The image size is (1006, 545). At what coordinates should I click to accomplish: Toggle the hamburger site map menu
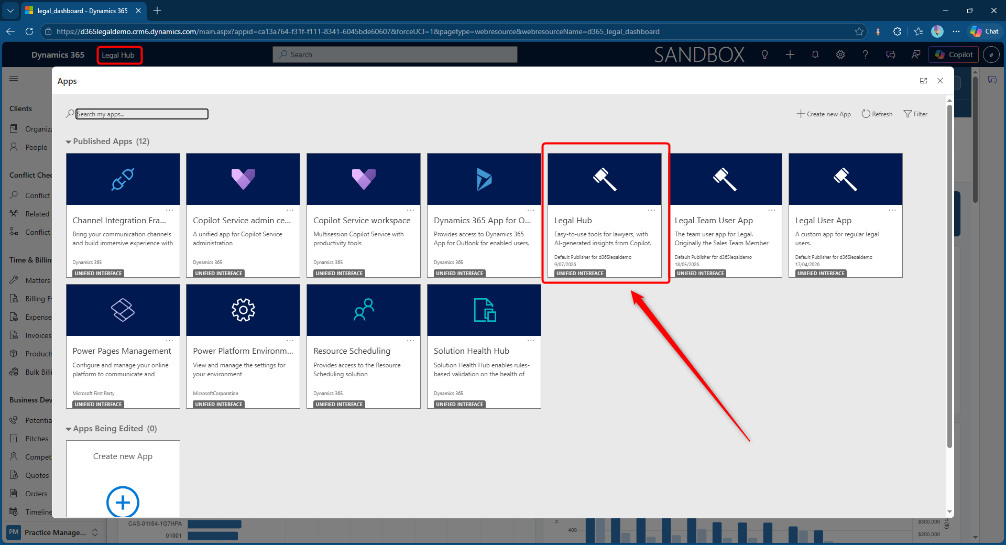[14, 78]
